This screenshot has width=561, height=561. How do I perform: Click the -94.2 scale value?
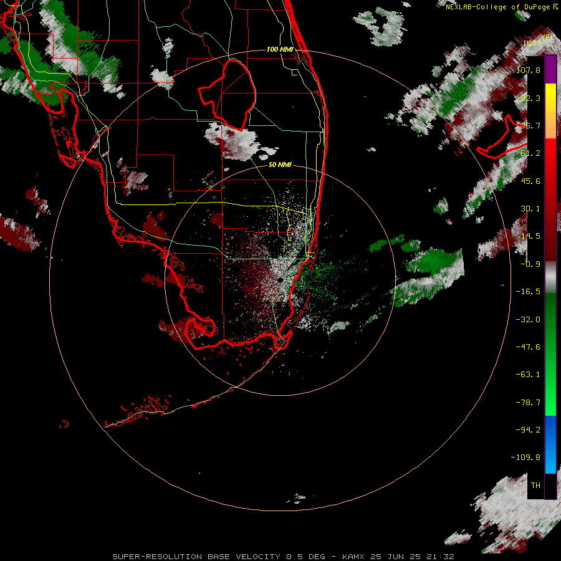click(x=529, y=430)
